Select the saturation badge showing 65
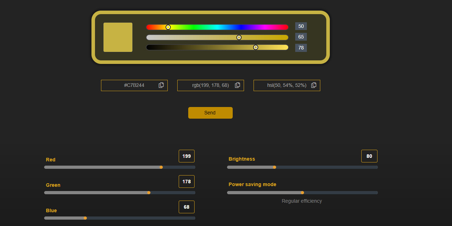This screenshot has height=226, width=452. [301, 37]
